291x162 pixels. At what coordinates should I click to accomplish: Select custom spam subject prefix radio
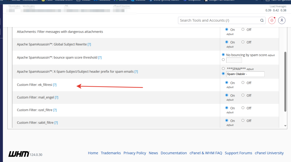[x=223, y=74]
